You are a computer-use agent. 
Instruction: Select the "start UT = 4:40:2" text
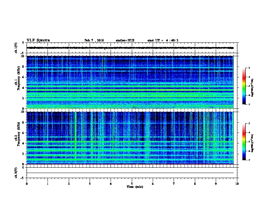163,40
